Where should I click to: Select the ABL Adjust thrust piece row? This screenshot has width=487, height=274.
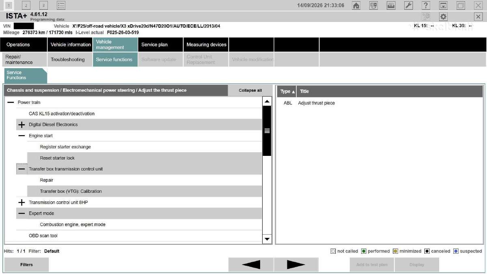380,103
